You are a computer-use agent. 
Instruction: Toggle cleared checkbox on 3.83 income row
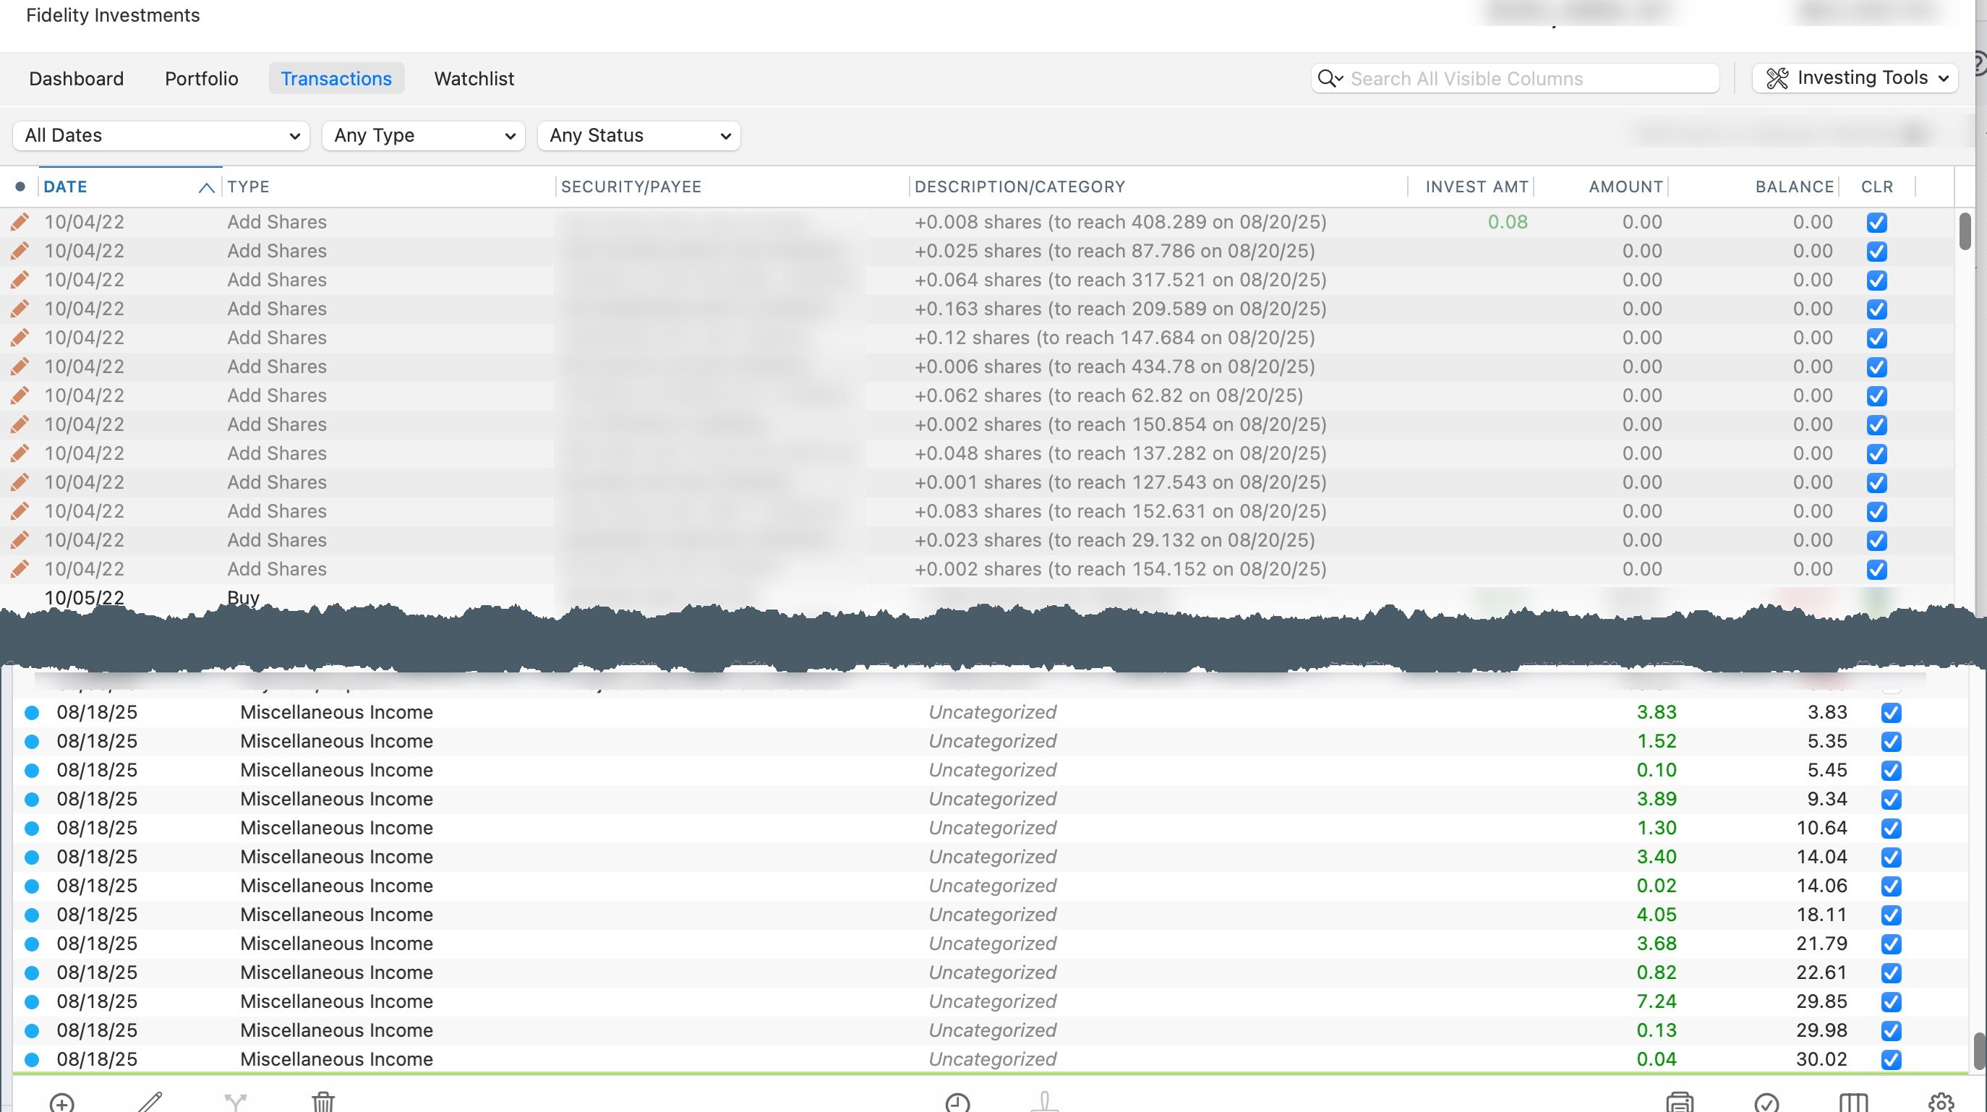point(1891,713)
